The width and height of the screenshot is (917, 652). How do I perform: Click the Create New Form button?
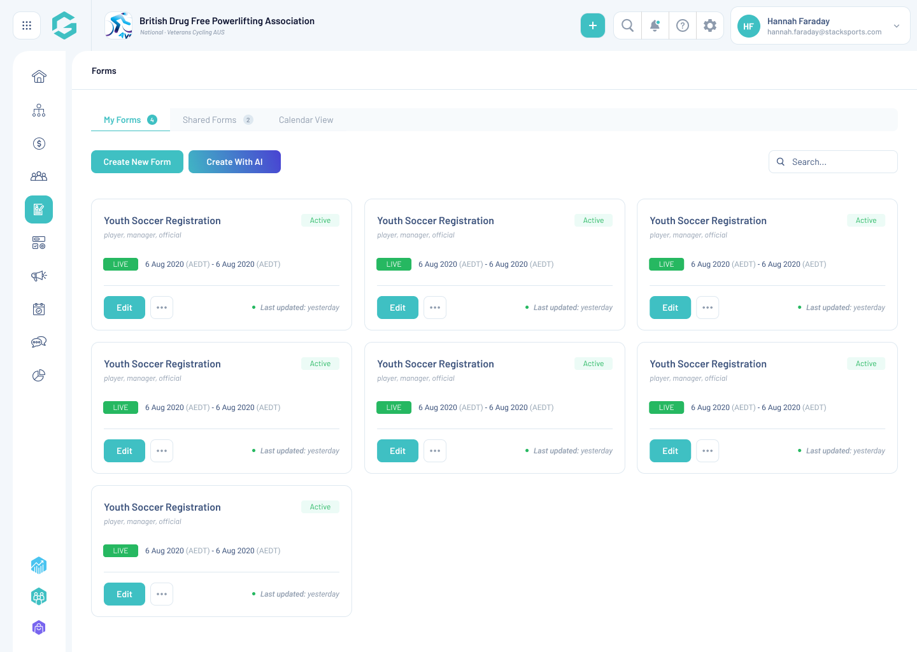tap(137, 162)
